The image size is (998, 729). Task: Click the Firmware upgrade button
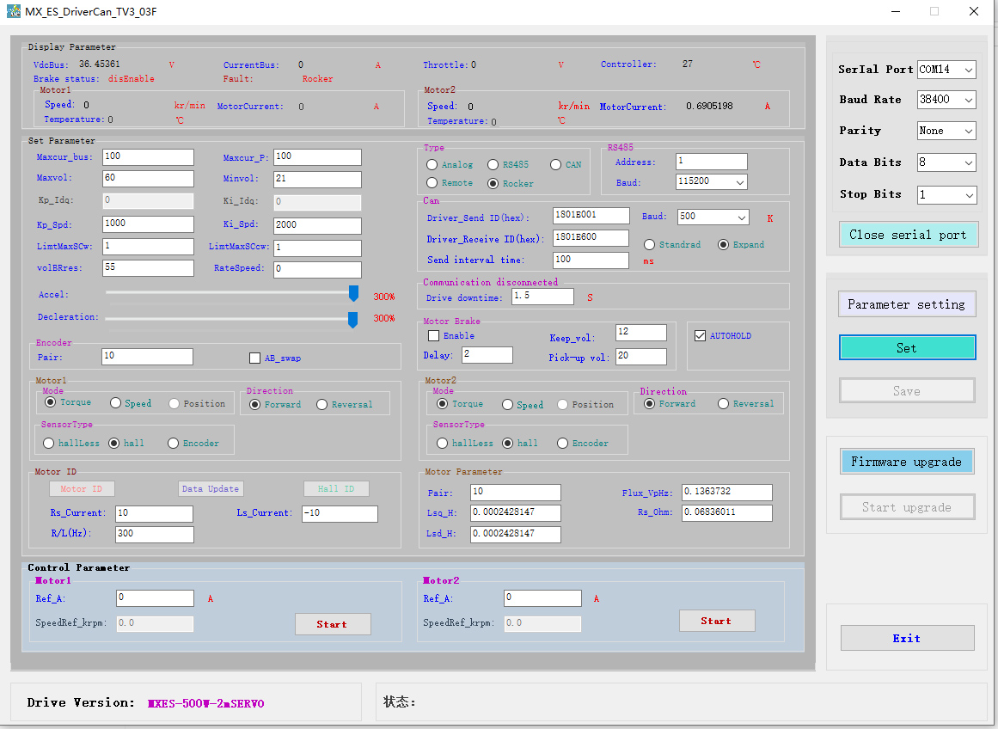tap(906, 462)
